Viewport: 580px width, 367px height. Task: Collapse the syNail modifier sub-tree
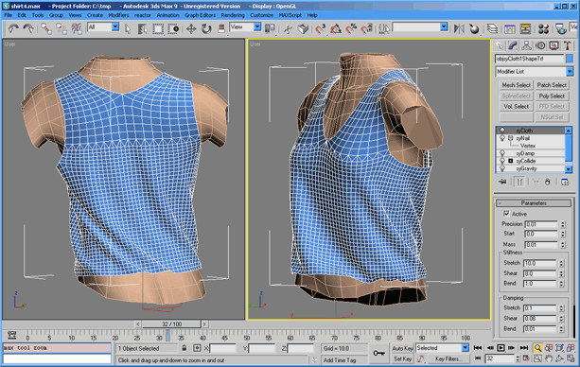(511, 138)
